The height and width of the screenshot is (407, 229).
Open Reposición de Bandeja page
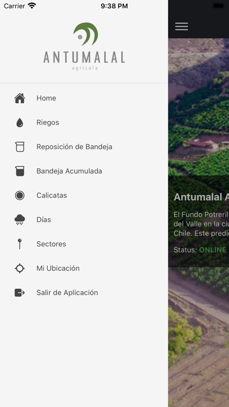(84, 147)
